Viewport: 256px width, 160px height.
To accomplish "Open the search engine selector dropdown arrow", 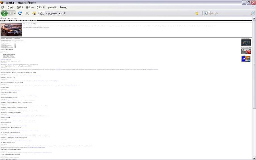I will pos(209,13).
